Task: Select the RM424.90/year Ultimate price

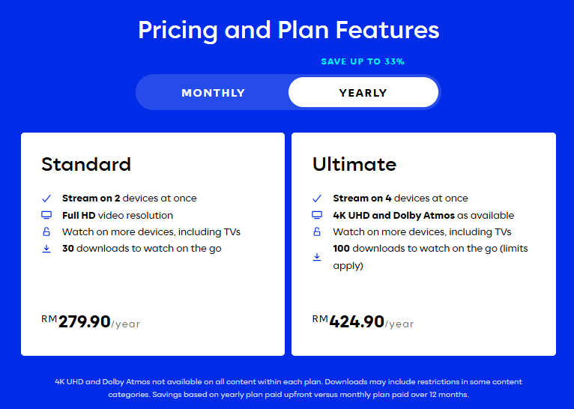Action: tap(363, 322)
